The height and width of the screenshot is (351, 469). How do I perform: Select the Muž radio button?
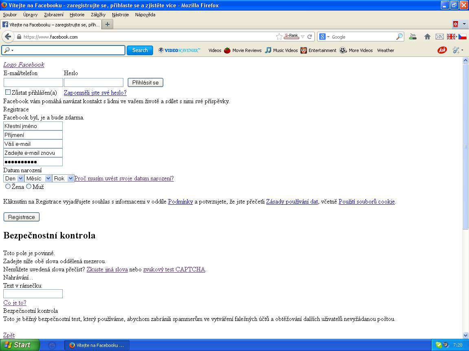click(28, 186)
